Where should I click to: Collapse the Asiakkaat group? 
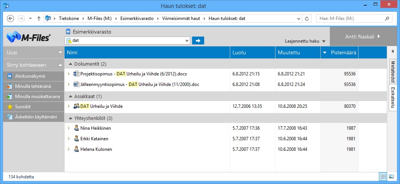point(71,96)
